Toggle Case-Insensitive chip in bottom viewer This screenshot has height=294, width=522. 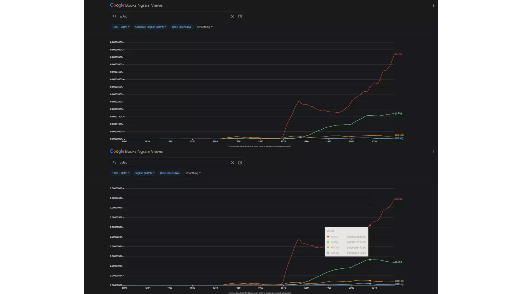(169, 173)
